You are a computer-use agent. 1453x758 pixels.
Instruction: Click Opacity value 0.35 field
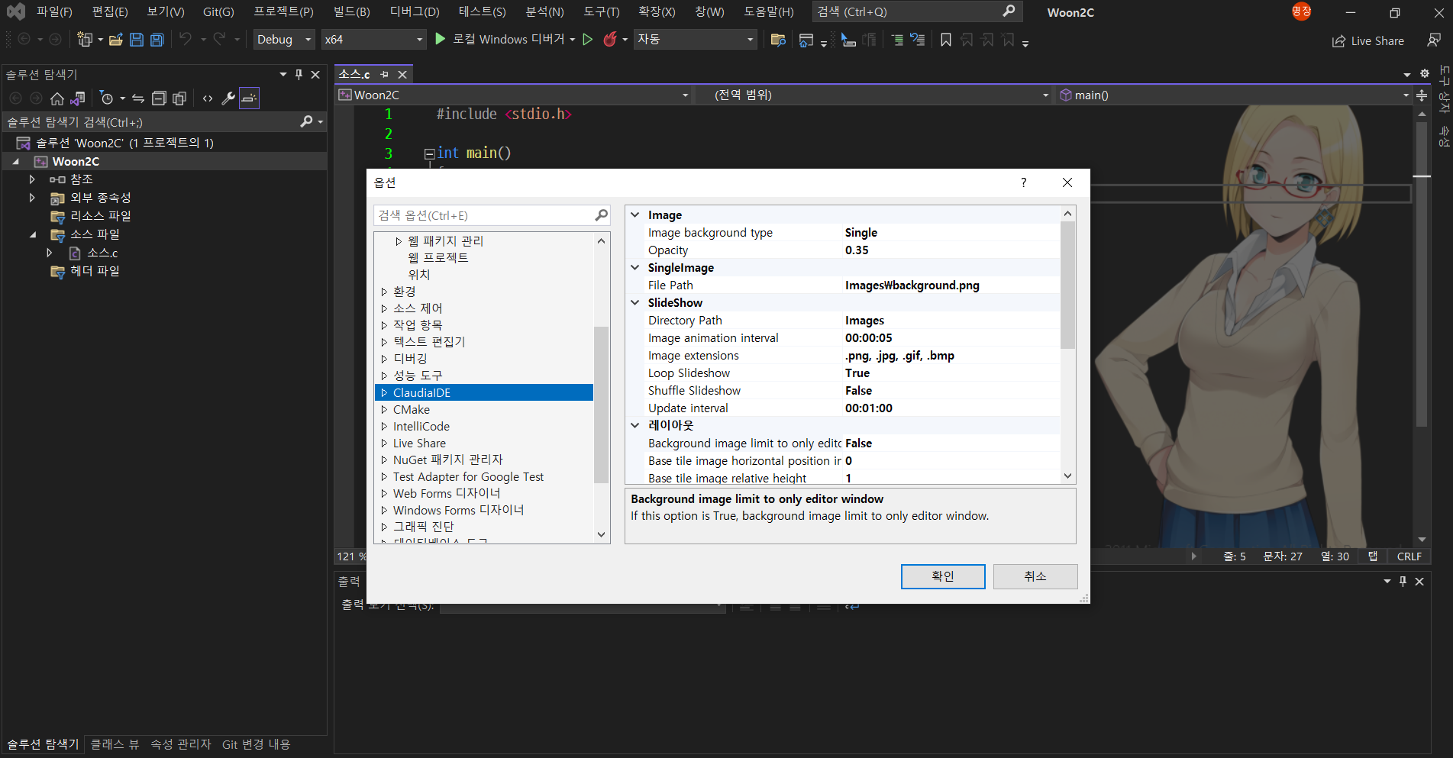point(951,250)
